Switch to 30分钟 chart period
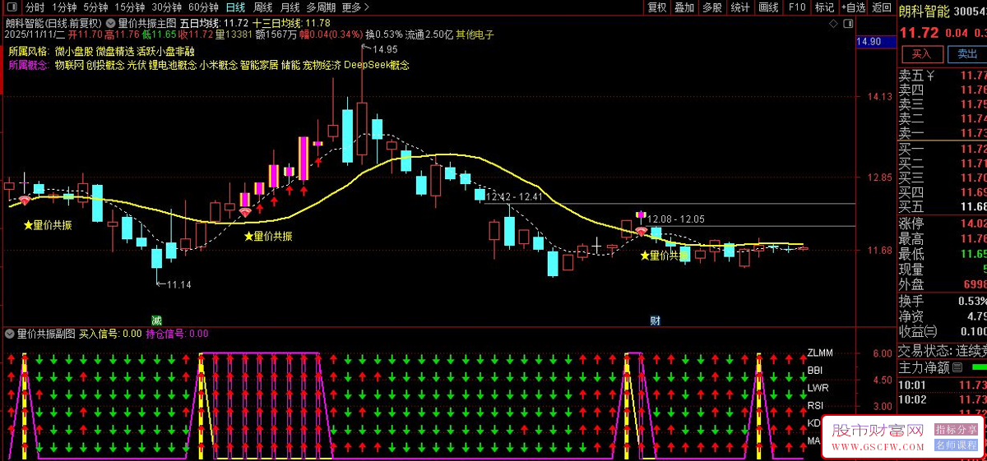Screen dimensions: 987x461 point(167,7)
